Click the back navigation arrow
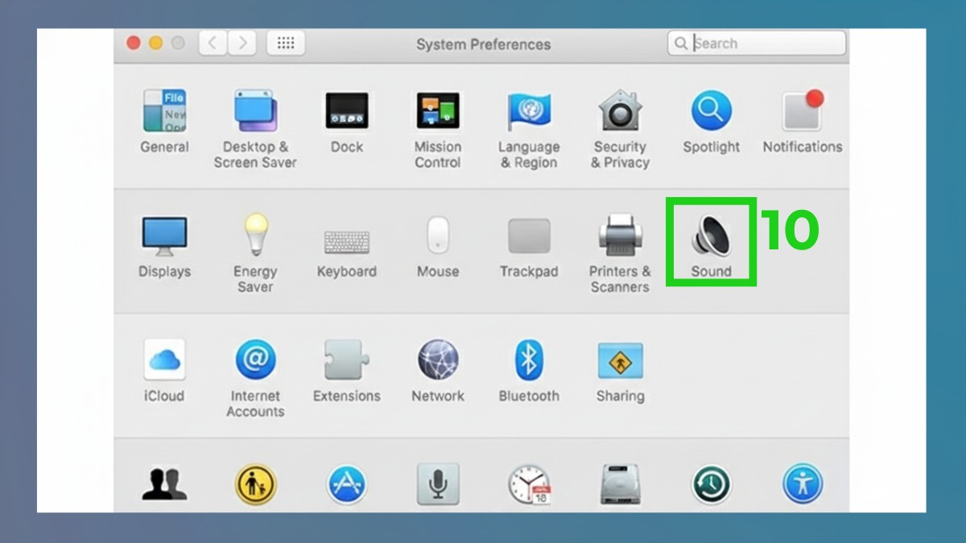Image resolution: width=966 pixels, height=543 pixels. [x=212, y=43]
